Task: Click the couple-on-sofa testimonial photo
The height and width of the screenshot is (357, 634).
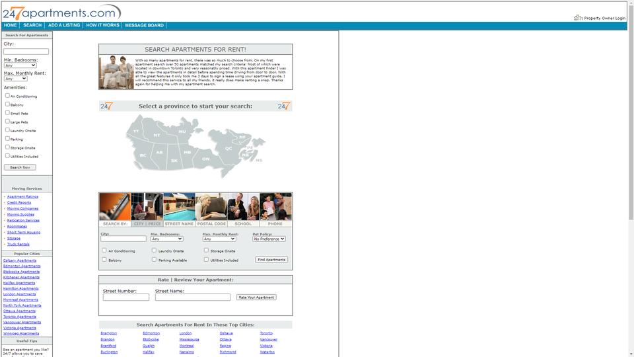Action: pyautogui.click(x=116, y=72)
